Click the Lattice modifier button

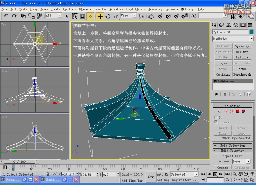[242, 57]
